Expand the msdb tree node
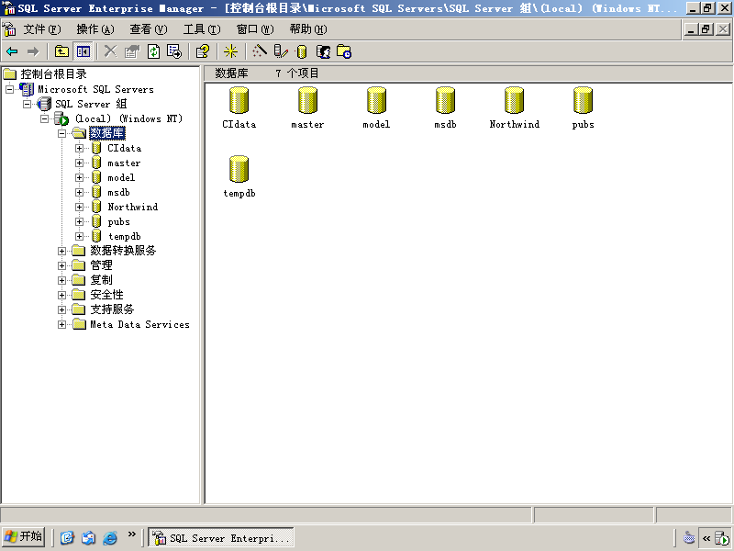The image size is (734, 551). click(79, 192)
